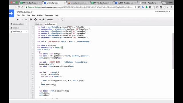Expand the appsscript.json file options arrow

(26, 24)
